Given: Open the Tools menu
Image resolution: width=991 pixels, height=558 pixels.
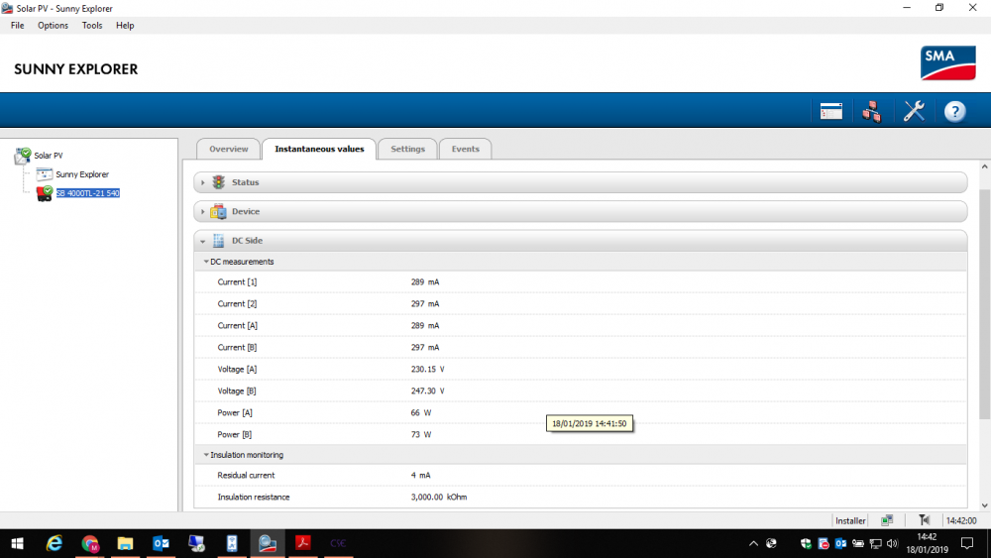Looking at the screenshot, I should 91,26.
